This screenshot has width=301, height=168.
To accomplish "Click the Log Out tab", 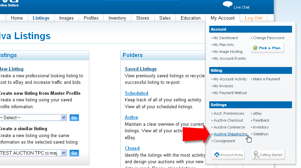I will coord(253,18).
